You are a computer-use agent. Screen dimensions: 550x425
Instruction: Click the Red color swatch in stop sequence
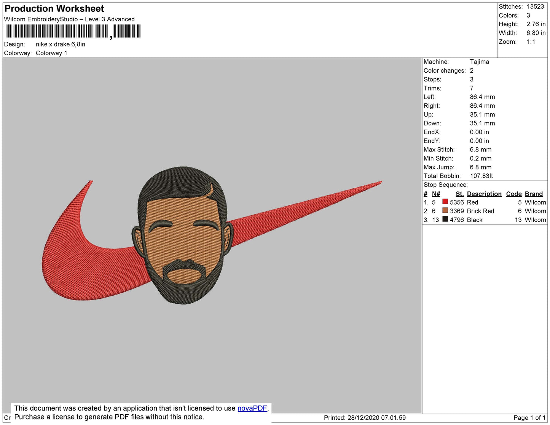pos(445,202)
